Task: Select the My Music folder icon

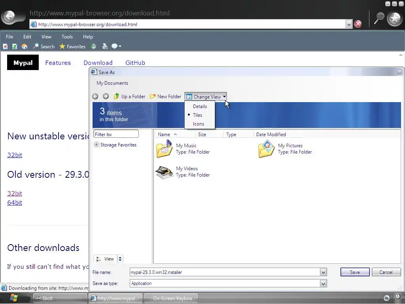Action: [x=164, y=149]
